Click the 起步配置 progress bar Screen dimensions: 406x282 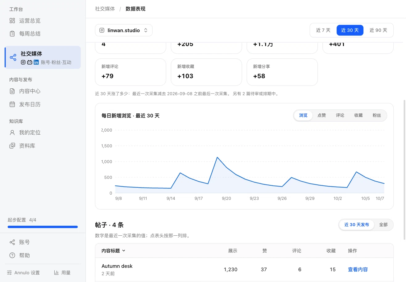[x=43, y=227]
